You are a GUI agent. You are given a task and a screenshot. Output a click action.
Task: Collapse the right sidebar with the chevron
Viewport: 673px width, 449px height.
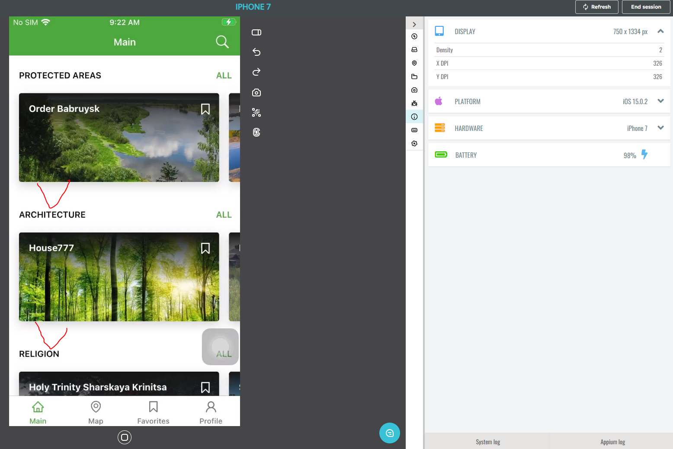point(414,23)
